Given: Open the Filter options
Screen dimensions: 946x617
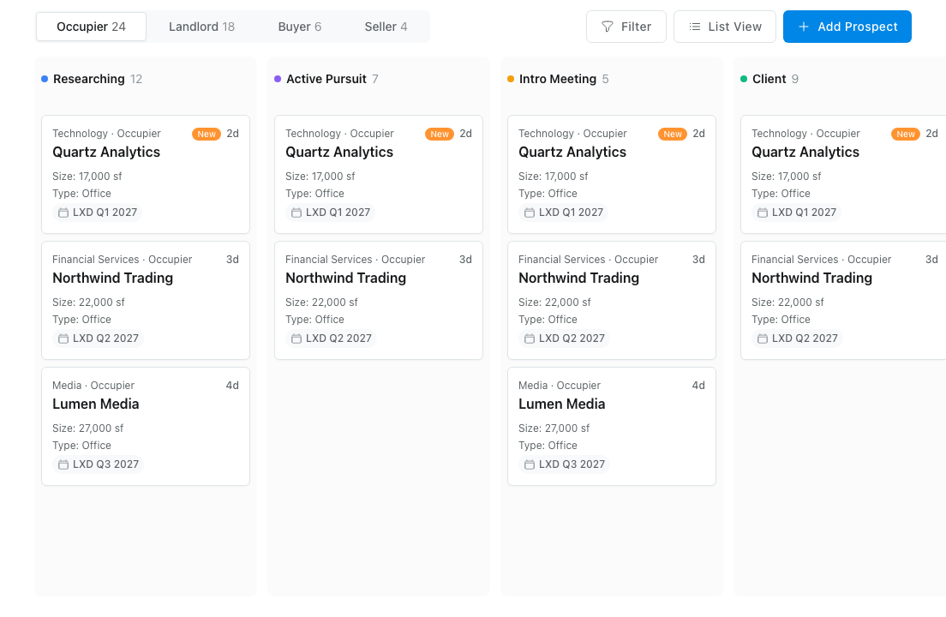Looking at the screenshot, I should (626, 27).
